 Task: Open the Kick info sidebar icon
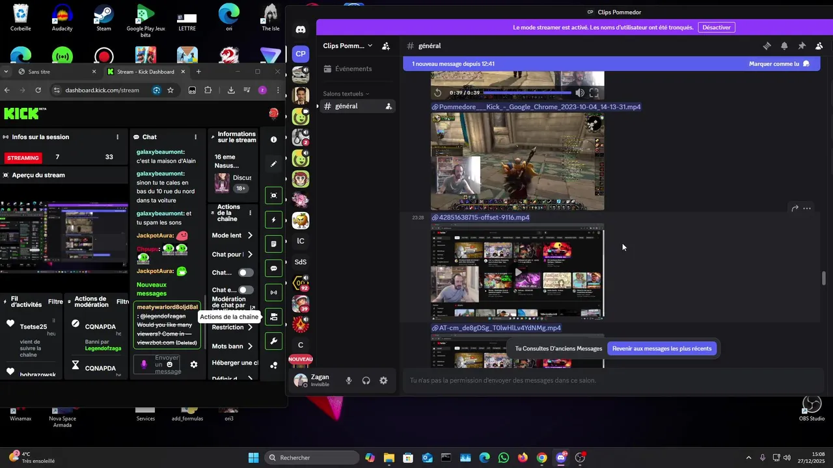tap(273, 140)
